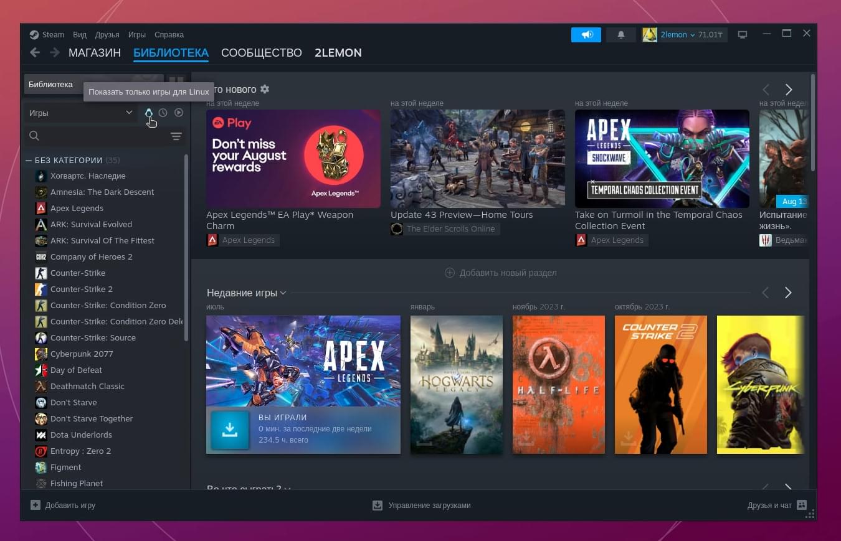This screenshot has width=841, height=541.
Task: Go back with the left arrow
Action: (35, 53)
